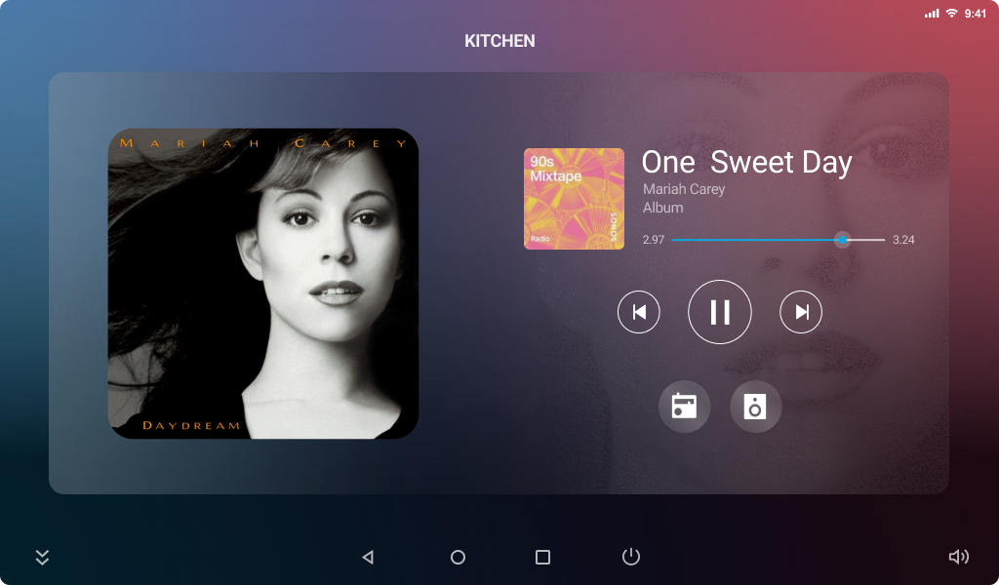Image resolution: width=999 pixels, height=585 pixels.
Task: Collapse panel with double chevron down icon
Action: coord(42,557)
